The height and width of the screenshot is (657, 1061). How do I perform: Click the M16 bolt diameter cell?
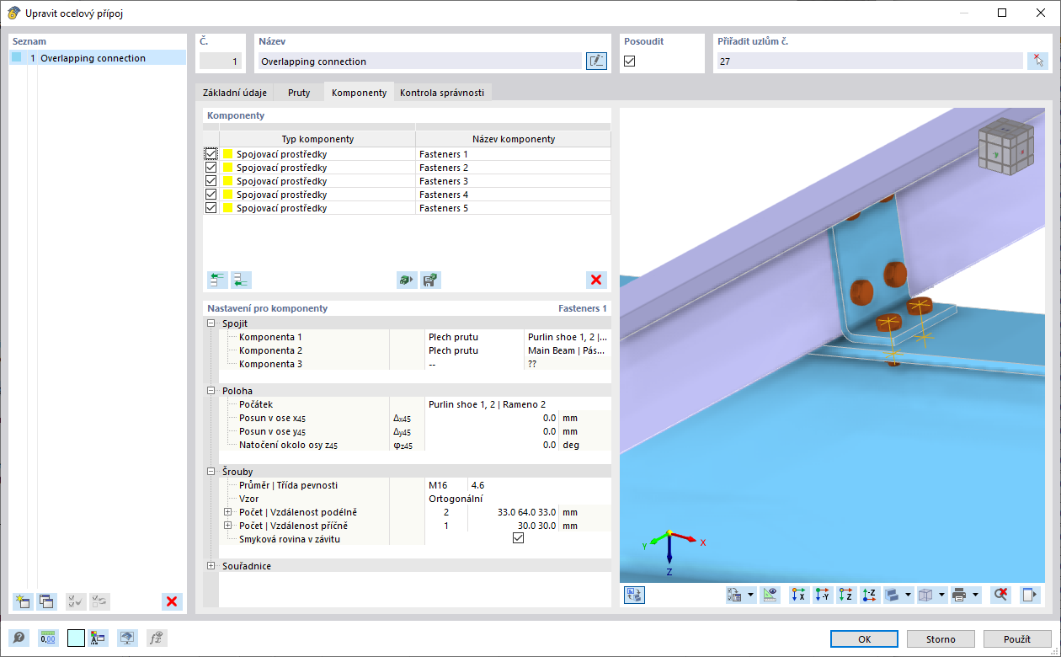[x=446, y=485]
